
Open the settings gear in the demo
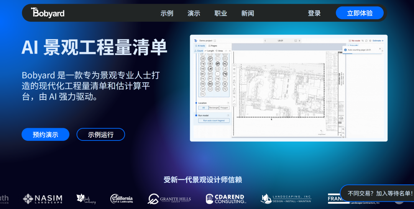coord(370,41)
